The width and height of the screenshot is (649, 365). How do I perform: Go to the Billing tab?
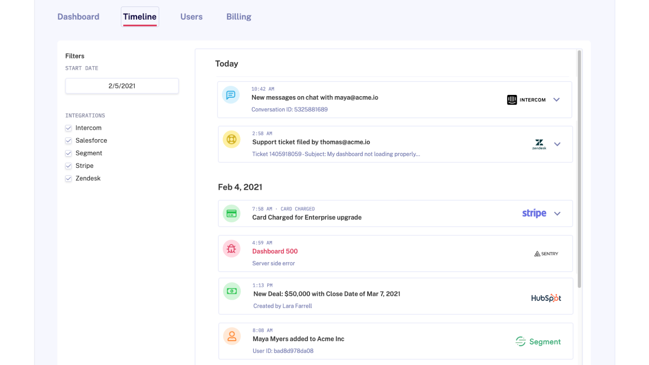pos(239,17)
